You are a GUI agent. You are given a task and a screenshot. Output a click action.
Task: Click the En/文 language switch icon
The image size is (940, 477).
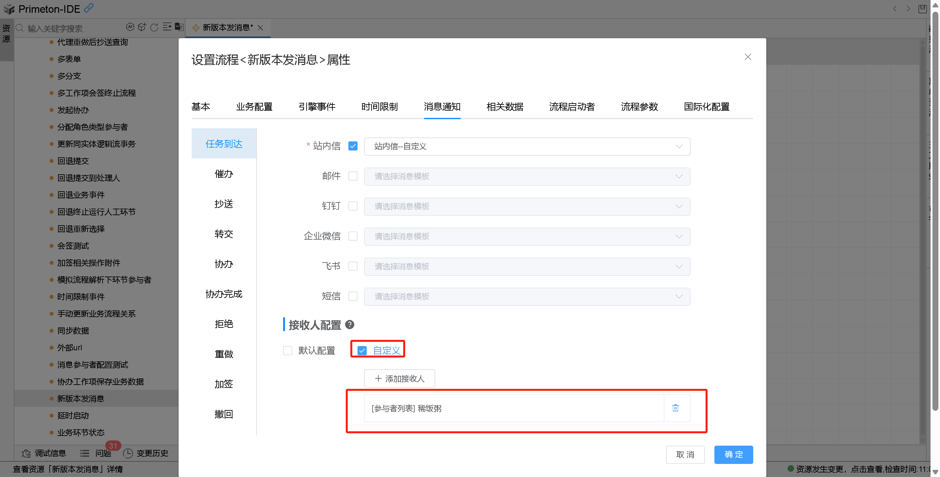click(179, 27)
